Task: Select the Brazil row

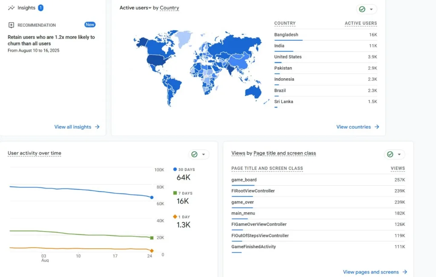Action: coord(326,91)
